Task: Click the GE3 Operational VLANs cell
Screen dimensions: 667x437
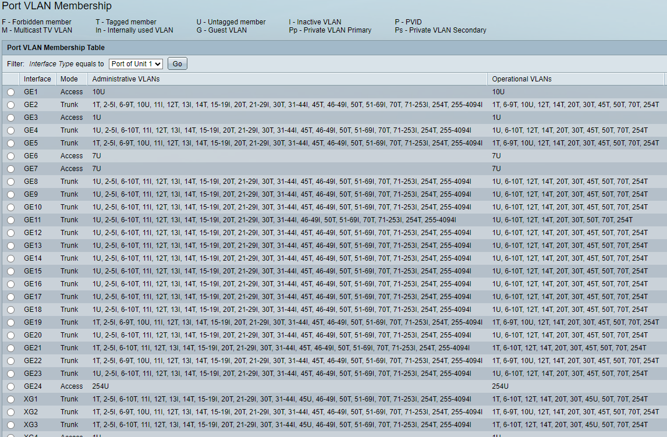Action: 496,118
